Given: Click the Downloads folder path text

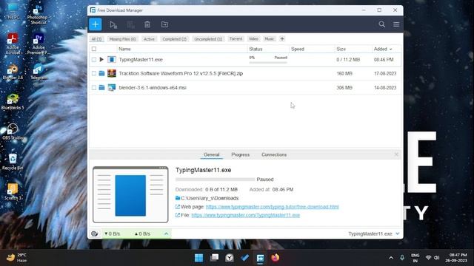Looking at the screenshot, I should point(210,198).
